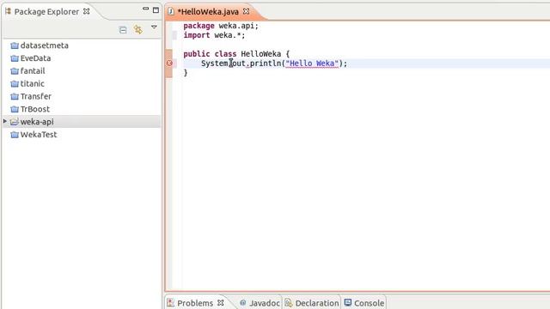Click the Problems view icon
The width and height of the screenshot is (550, 309).
point(170,303)
